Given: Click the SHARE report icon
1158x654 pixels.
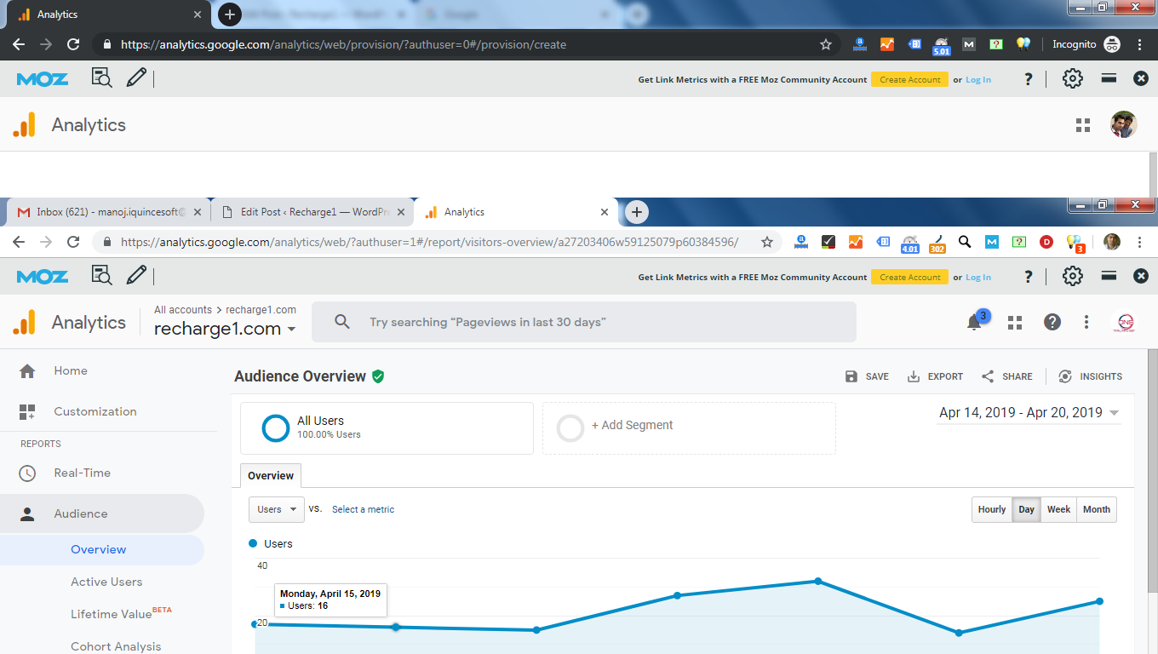Looking at the screenshot, I should 988,376.
